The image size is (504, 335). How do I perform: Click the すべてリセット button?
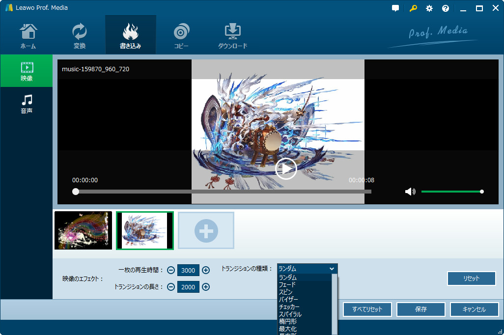[x=367, y=309]
